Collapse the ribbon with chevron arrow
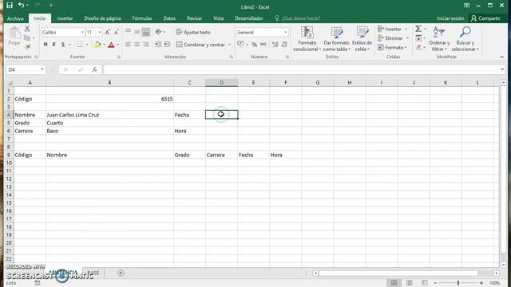The height and width of the screenshot is (287, 511). pos(501,57)
